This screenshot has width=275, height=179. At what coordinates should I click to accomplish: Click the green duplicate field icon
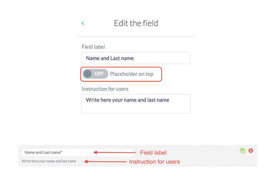pos(243,151)
